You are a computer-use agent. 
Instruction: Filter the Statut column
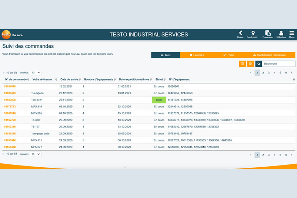(x=164, y=79)
